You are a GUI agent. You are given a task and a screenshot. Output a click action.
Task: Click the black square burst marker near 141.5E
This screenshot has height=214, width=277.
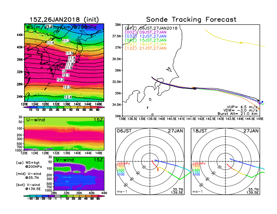coord(194,88)
